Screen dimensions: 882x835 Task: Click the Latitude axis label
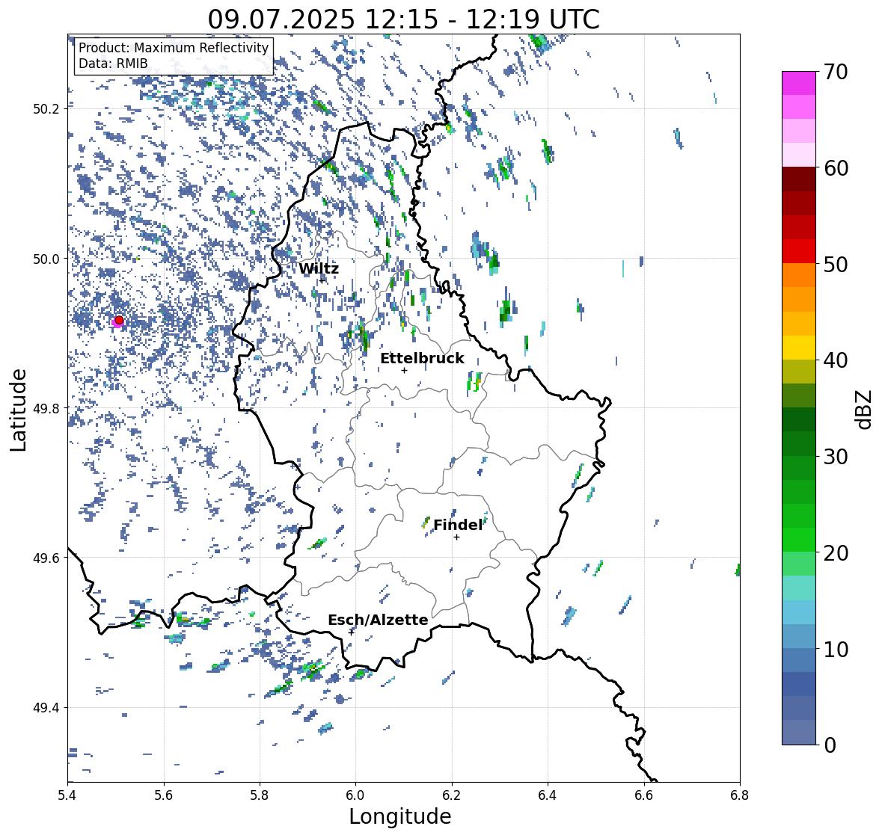click(18, 410)
